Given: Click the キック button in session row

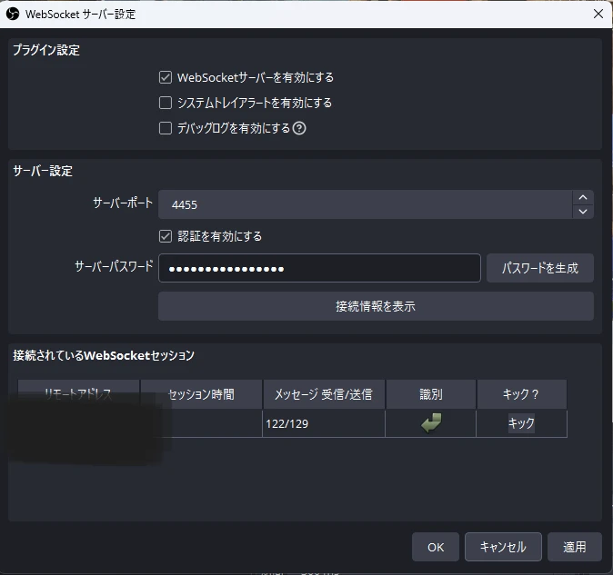Looking at the screenshot, I should pos(521,423).
